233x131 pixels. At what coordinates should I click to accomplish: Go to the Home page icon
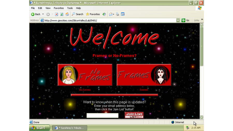pos(67,14)
